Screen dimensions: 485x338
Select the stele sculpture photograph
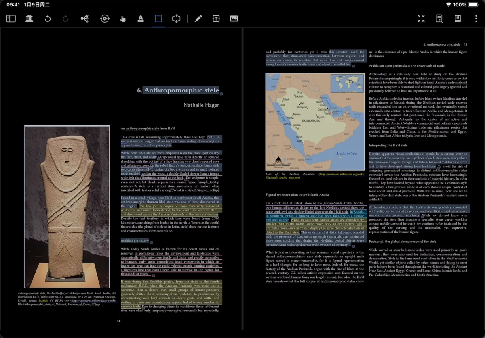pyautogui.click(x=67, y=207)
